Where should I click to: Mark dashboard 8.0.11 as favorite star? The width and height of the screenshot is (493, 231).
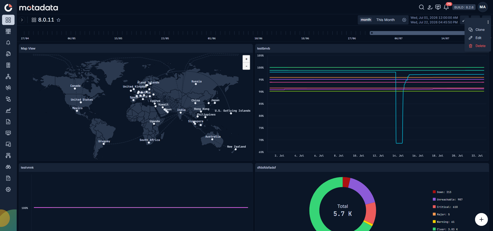59,20
